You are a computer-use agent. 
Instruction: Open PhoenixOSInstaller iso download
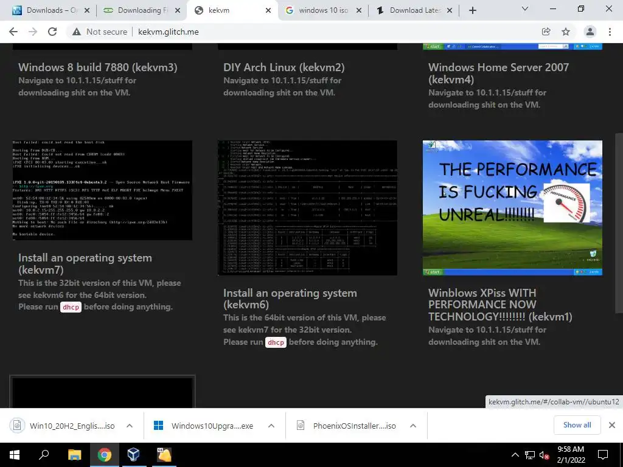coord(346,426)
